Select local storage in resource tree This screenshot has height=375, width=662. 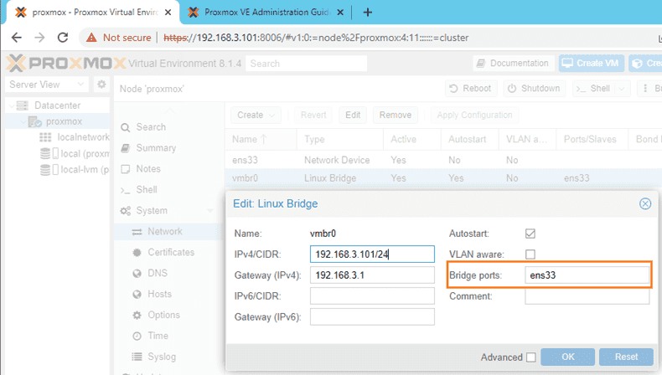(75, 153)
